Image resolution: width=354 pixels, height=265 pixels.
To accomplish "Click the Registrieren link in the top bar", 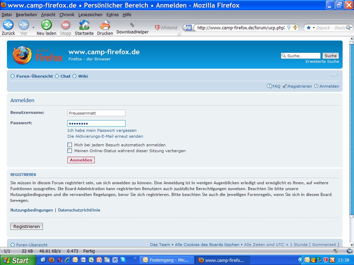I will (x=300, y=86).
